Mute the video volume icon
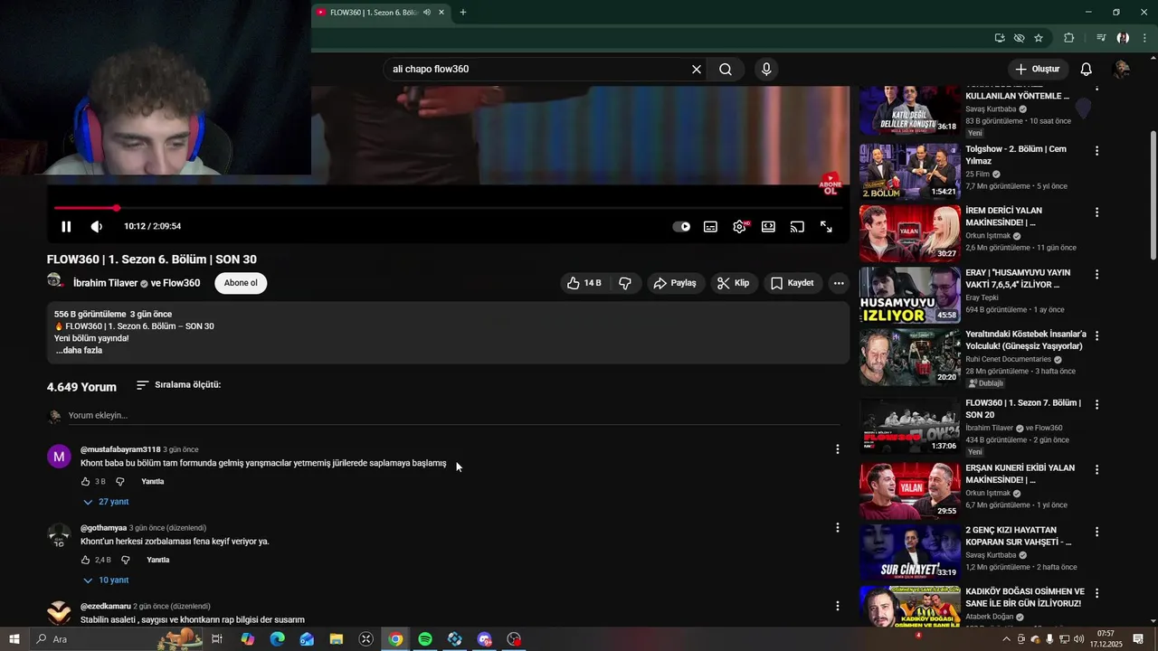 click(97, 227)
